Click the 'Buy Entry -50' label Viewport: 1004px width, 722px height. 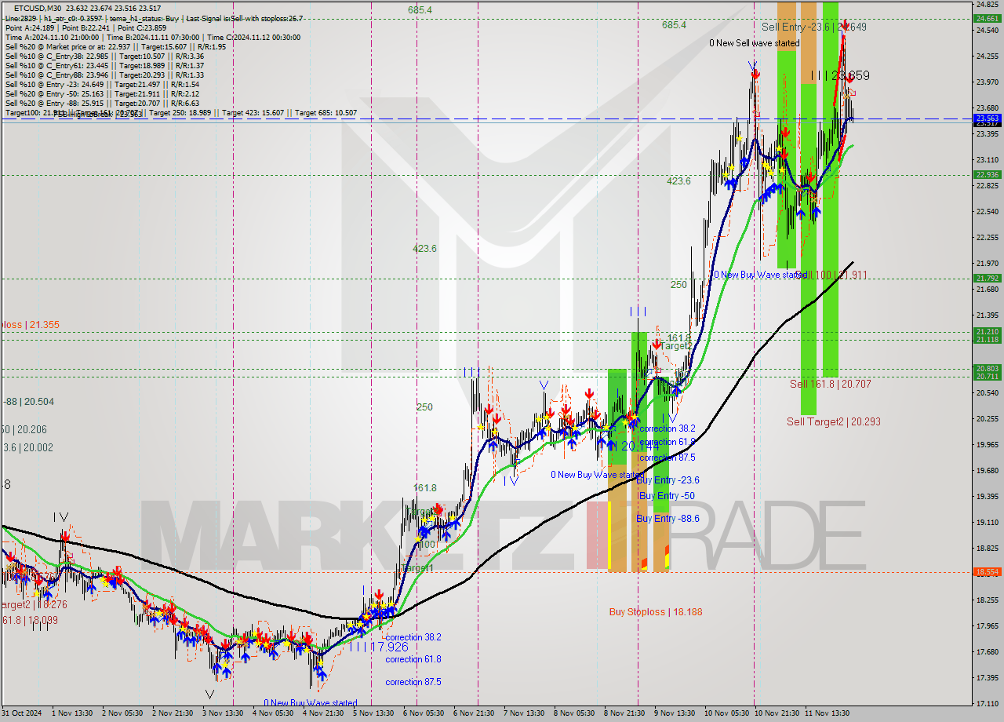pyautogui.click(x=666, y=495)
